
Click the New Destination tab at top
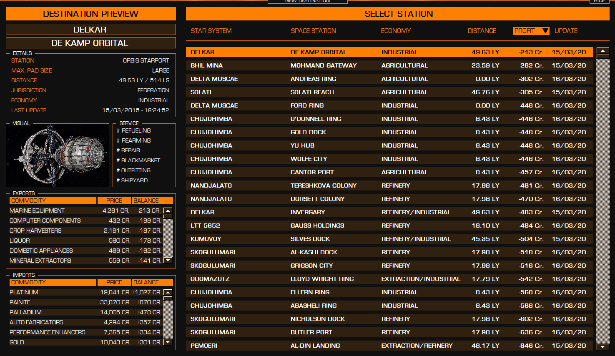point(308,1)
